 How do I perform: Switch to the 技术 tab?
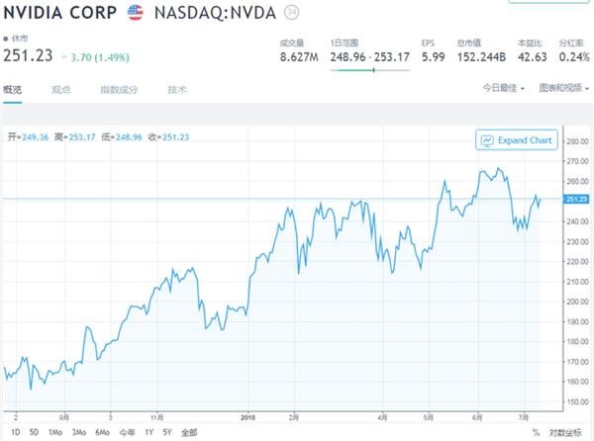[x=177, y=90]
